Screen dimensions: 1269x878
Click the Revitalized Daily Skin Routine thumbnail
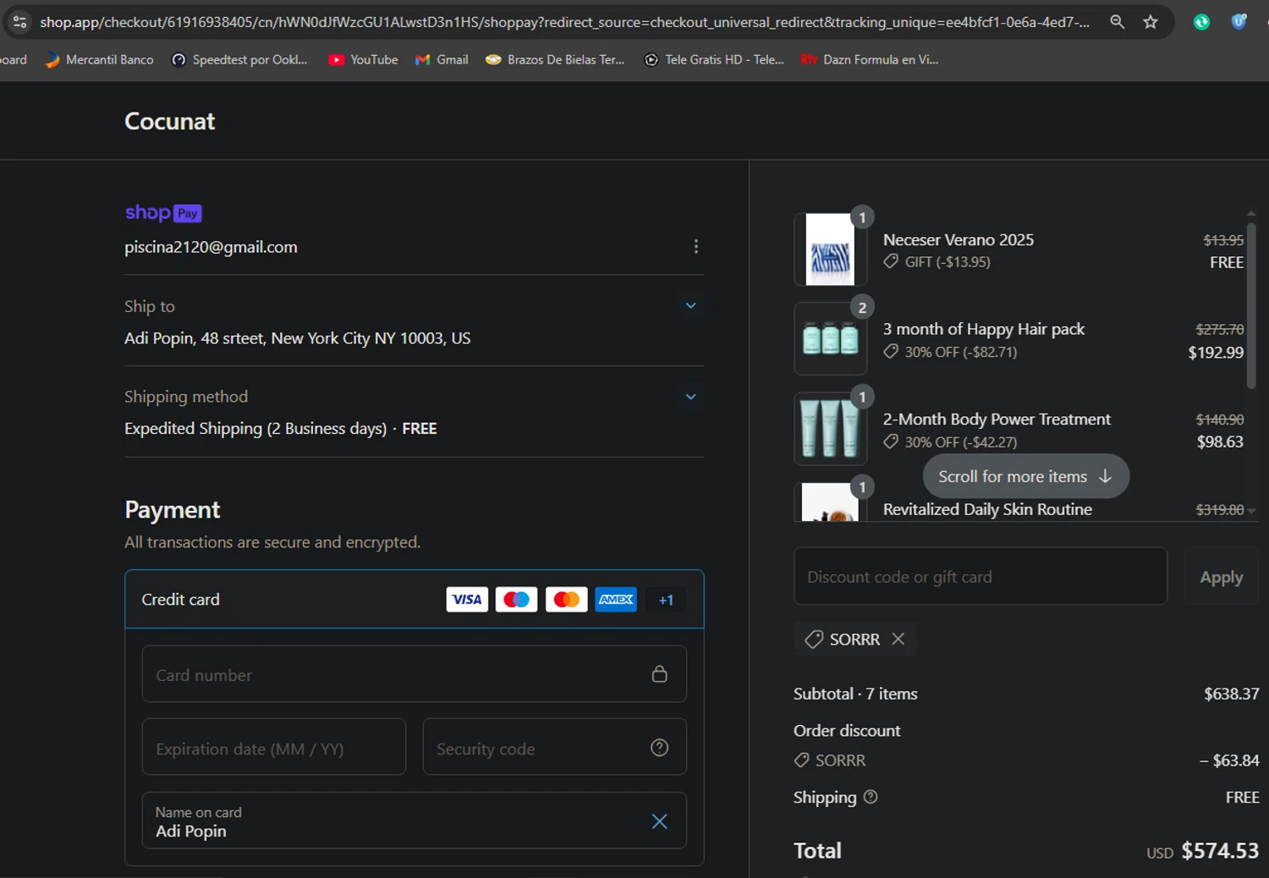pyautogui.click(x=830, y=502)
